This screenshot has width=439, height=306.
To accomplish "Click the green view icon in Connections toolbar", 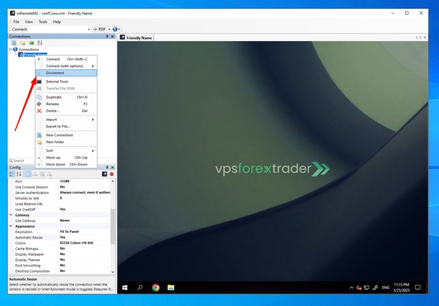I will 31,43.
